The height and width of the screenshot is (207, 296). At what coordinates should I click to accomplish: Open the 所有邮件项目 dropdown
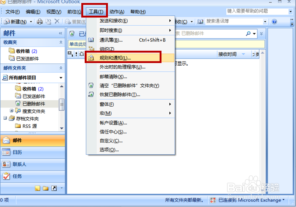pyautogui.click(x=61, y=78)
